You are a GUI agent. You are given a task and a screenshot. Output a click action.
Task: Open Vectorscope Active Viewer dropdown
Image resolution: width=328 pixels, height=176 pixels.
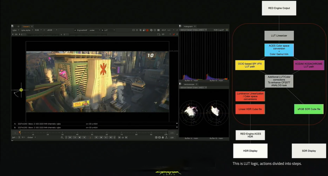pyautogui.click(x=193, y=87)
